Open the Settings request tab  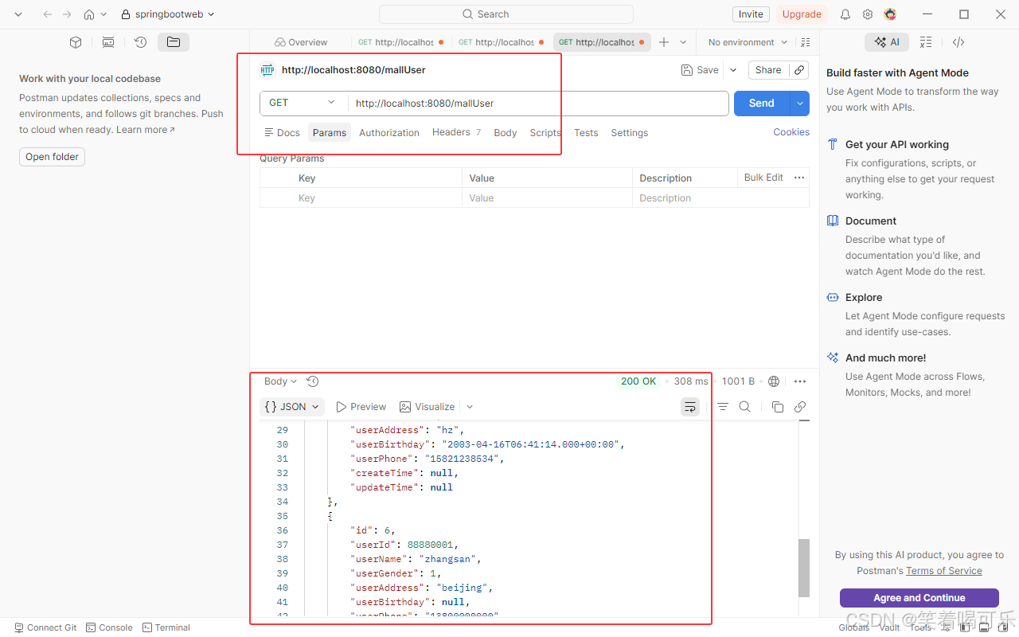pyautogui.click(x=630, y=133)
